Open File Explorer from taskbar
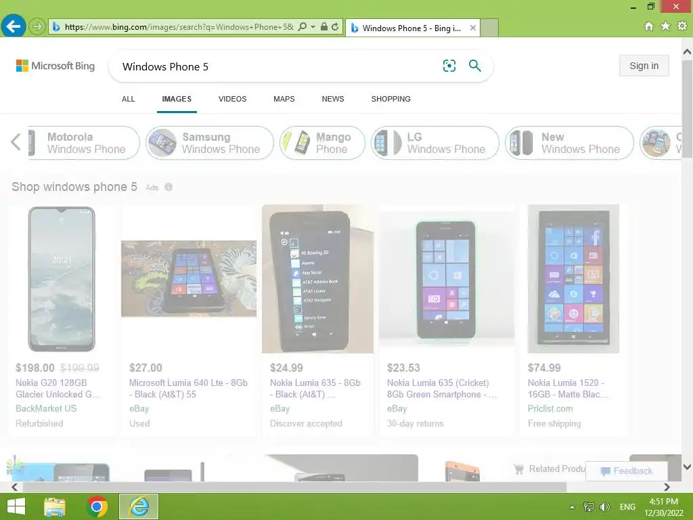The width and height of the screenshot is (693, 520). [x=55, y=506]
